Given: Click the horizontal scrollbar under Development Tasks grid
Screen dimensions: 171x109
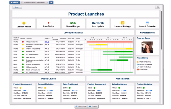Looking at the screenshot, I should pyautogui.click(x=42, y=74).
